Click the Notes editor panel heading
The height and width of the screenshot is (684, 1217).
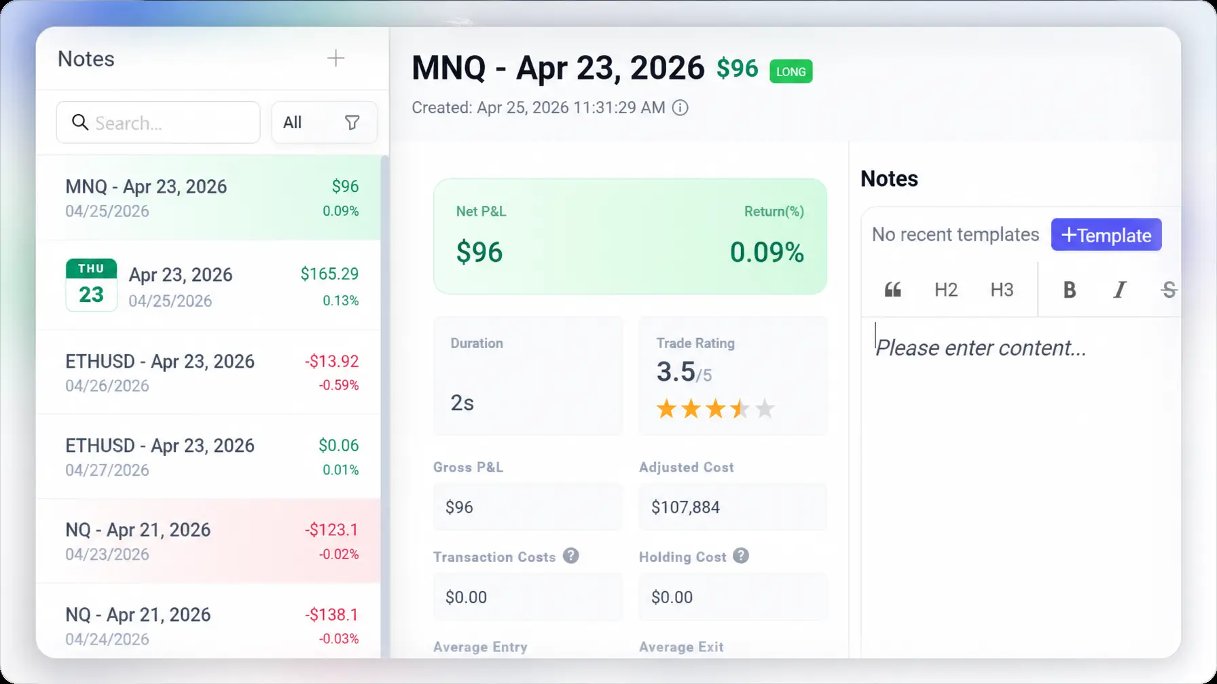(x=889, y=178)
